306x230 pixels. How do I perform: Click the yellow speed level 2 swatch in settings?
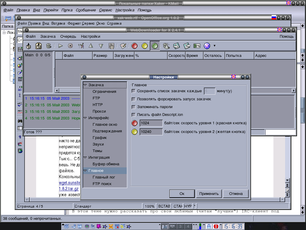pos(134,132)
